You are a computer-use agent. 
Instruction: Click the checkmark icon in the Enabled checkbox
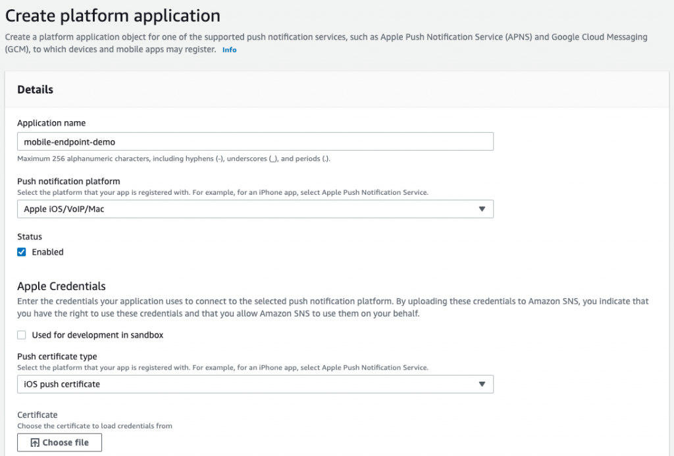[x=20, y=251]
